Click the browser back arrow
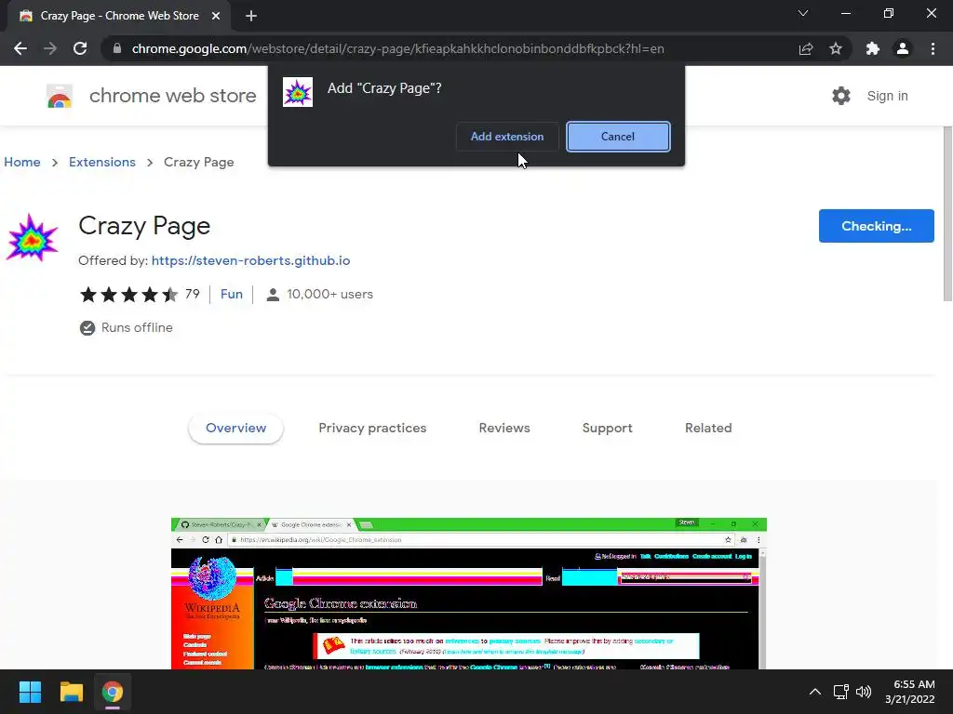Viewport: 953px width, 714px height. point(20,48)
